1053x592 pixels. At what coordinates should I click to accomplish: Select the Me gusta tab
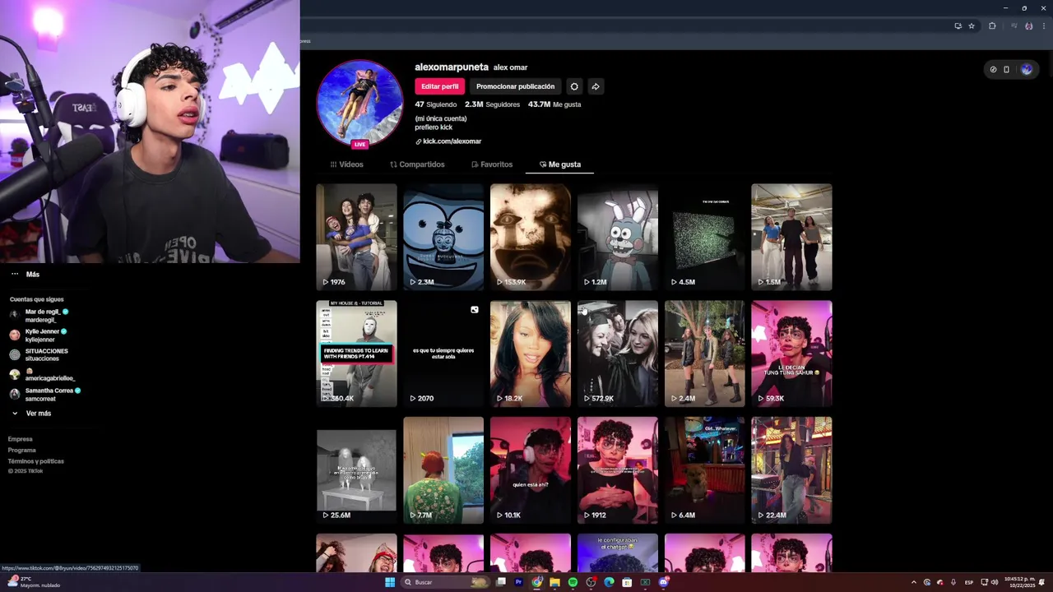coord(560,164)
